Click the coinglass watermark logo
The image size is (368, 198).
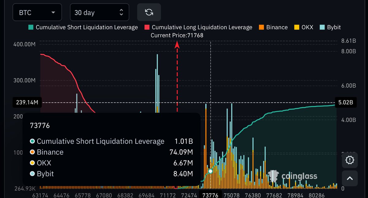[292, 176]
